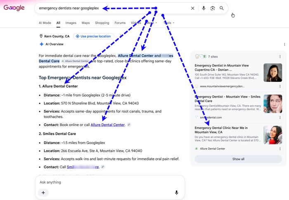Viewport: 289px width, 200px height.
Task: Open the AI Overview three-dot options menu
Action: coord(284,44)
